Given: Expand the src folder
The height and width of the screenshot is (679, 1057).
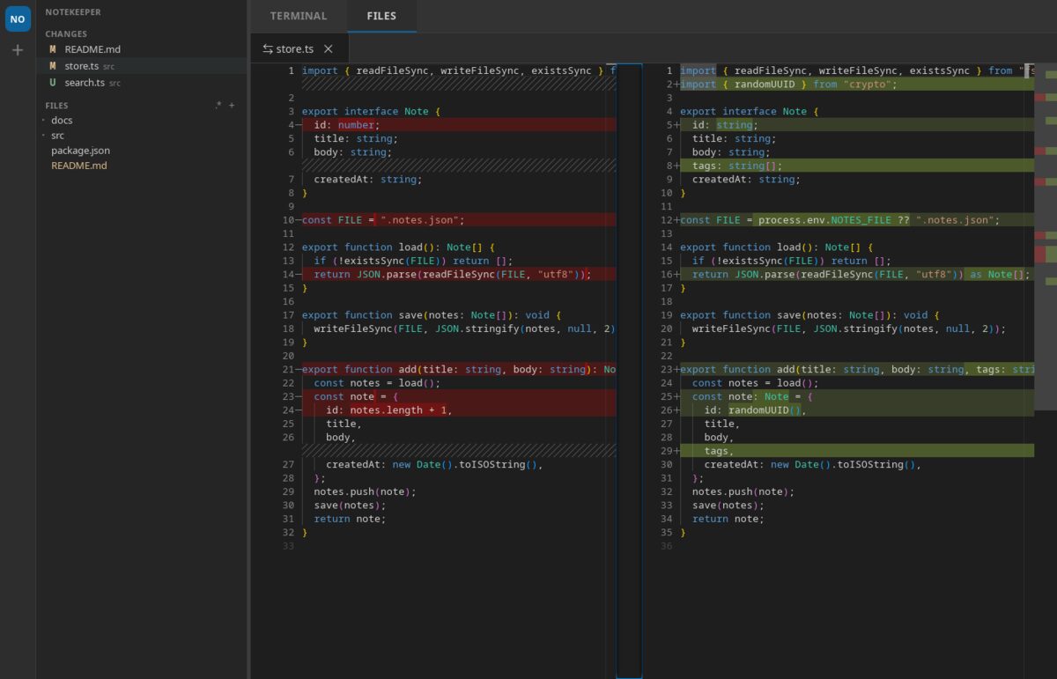Looking at the screenshot, I should point(57,136).
